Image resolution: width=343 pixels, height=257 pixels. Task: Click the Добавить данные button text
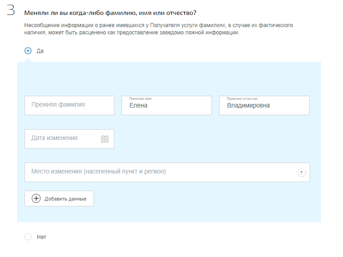66,199
